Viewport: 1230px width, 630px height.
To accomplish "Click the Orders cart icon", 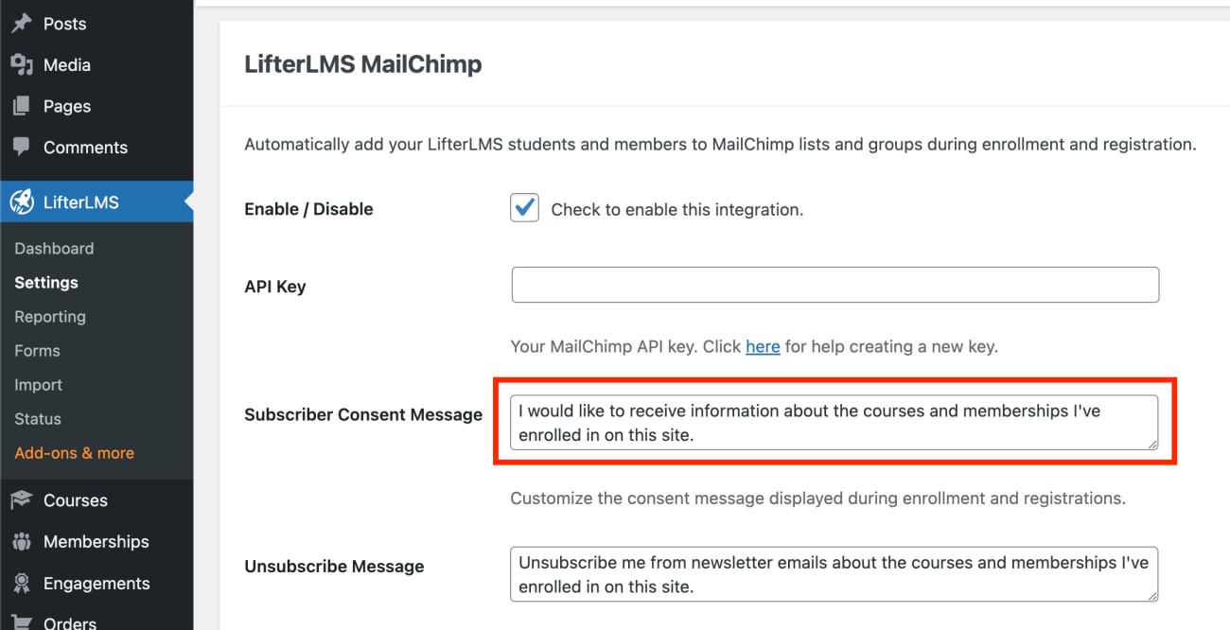I will click(x=21, y=621).
